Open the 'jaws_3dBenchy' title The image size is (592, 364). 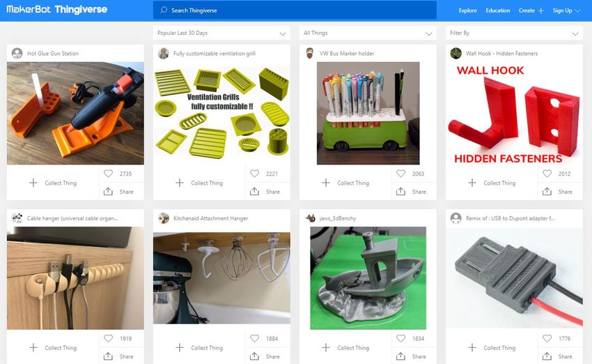click(338, 218)
